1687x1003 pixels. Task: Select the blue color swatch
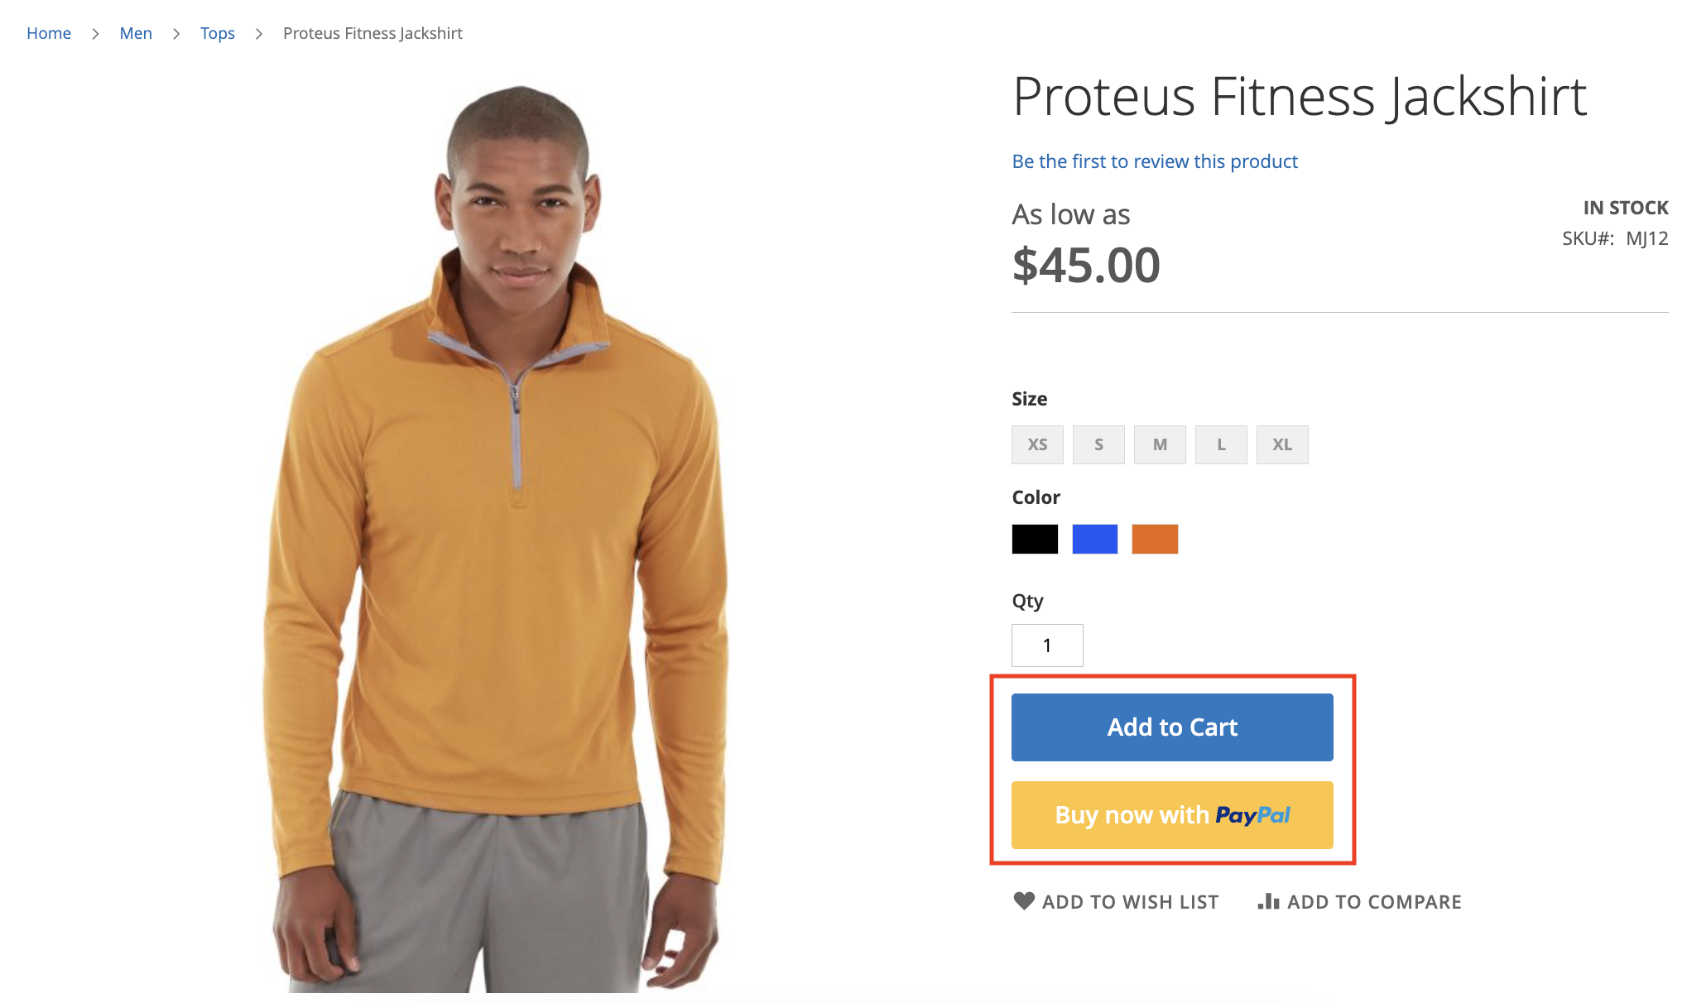click(x=1094, y=539)
